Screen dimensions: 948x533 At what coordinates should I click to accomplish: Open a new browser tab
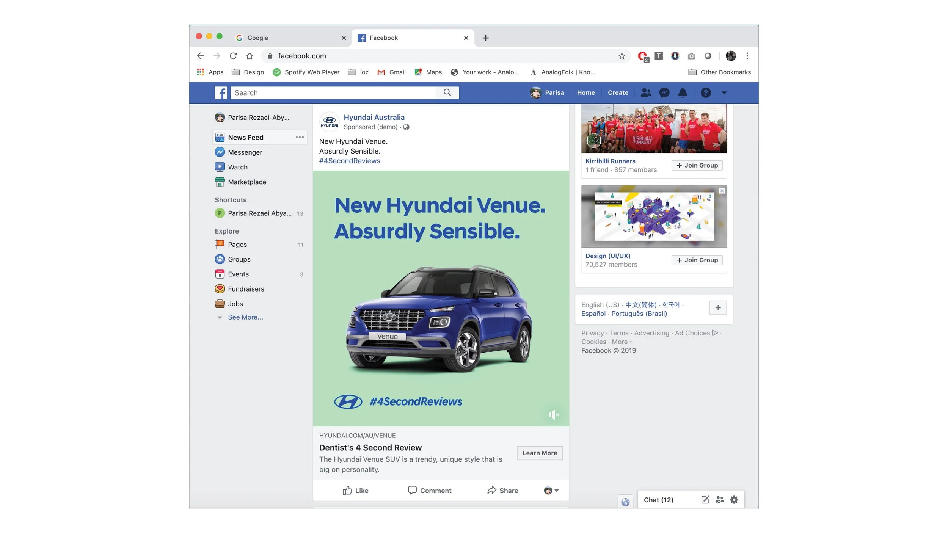485,38
